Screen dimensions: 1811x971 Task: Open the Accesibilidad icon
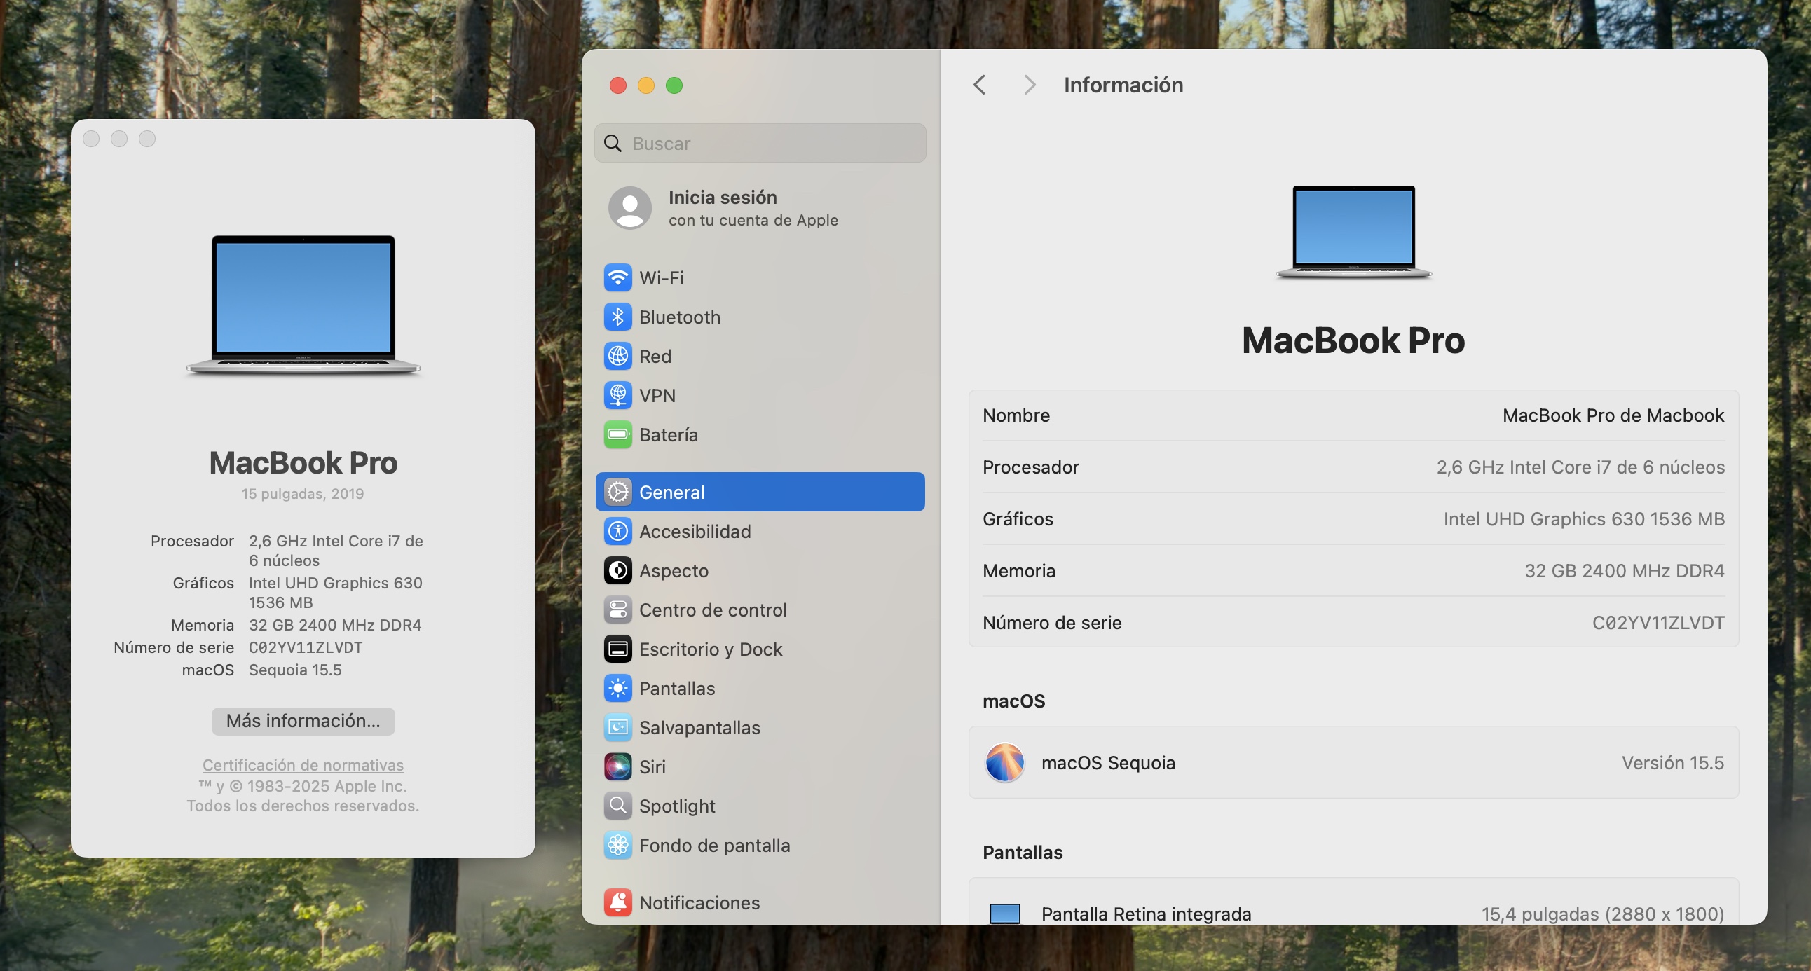click(617, 531)
